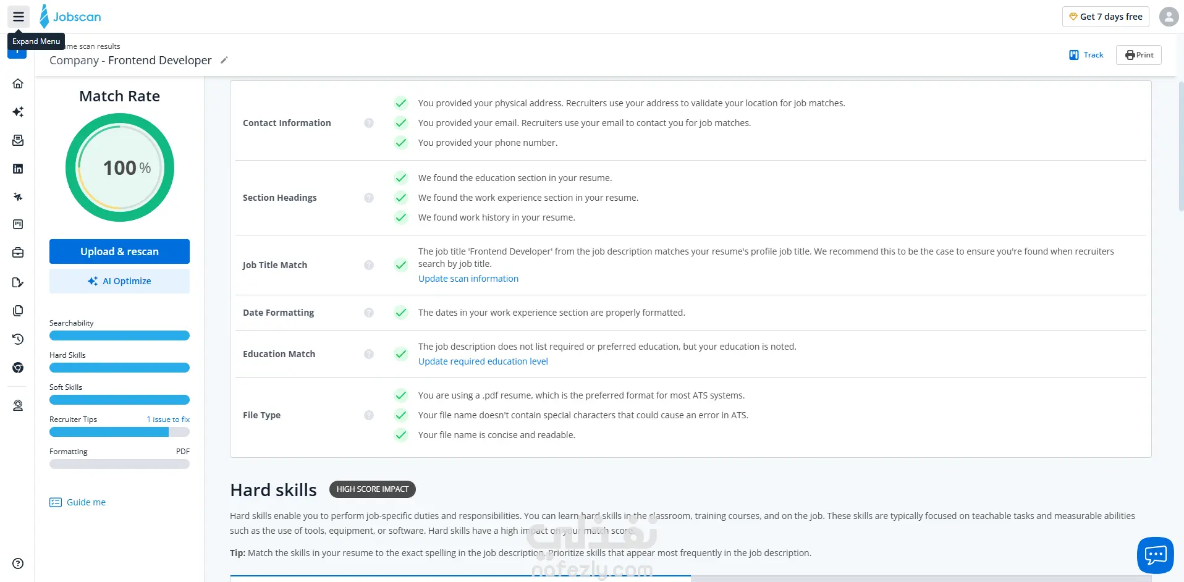This screenshot has height=582, width=1184.
Task: Open the job tracker board sidebar icon
Action: coord(18,224)
